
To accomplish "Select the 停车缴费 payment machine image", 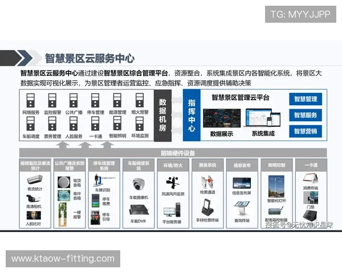I will coord(95,201).
